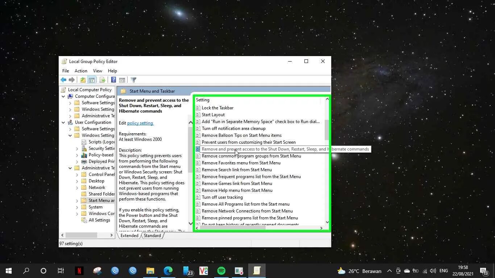Click the Back arrow in the toolbar
Image resolution: width=495 pixels, height=278 pixels.
63,80
